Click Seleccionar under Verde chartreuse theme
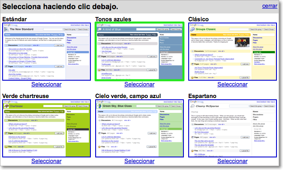283x170 pixels. 47,161
